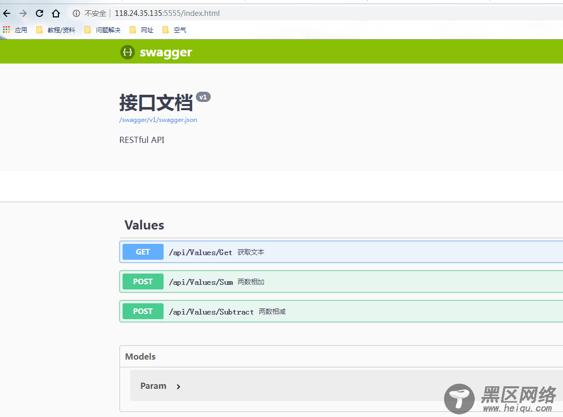563x417 pixels.
Task: Go back with the browser back arrow
Action: click(x=7, y=14)
